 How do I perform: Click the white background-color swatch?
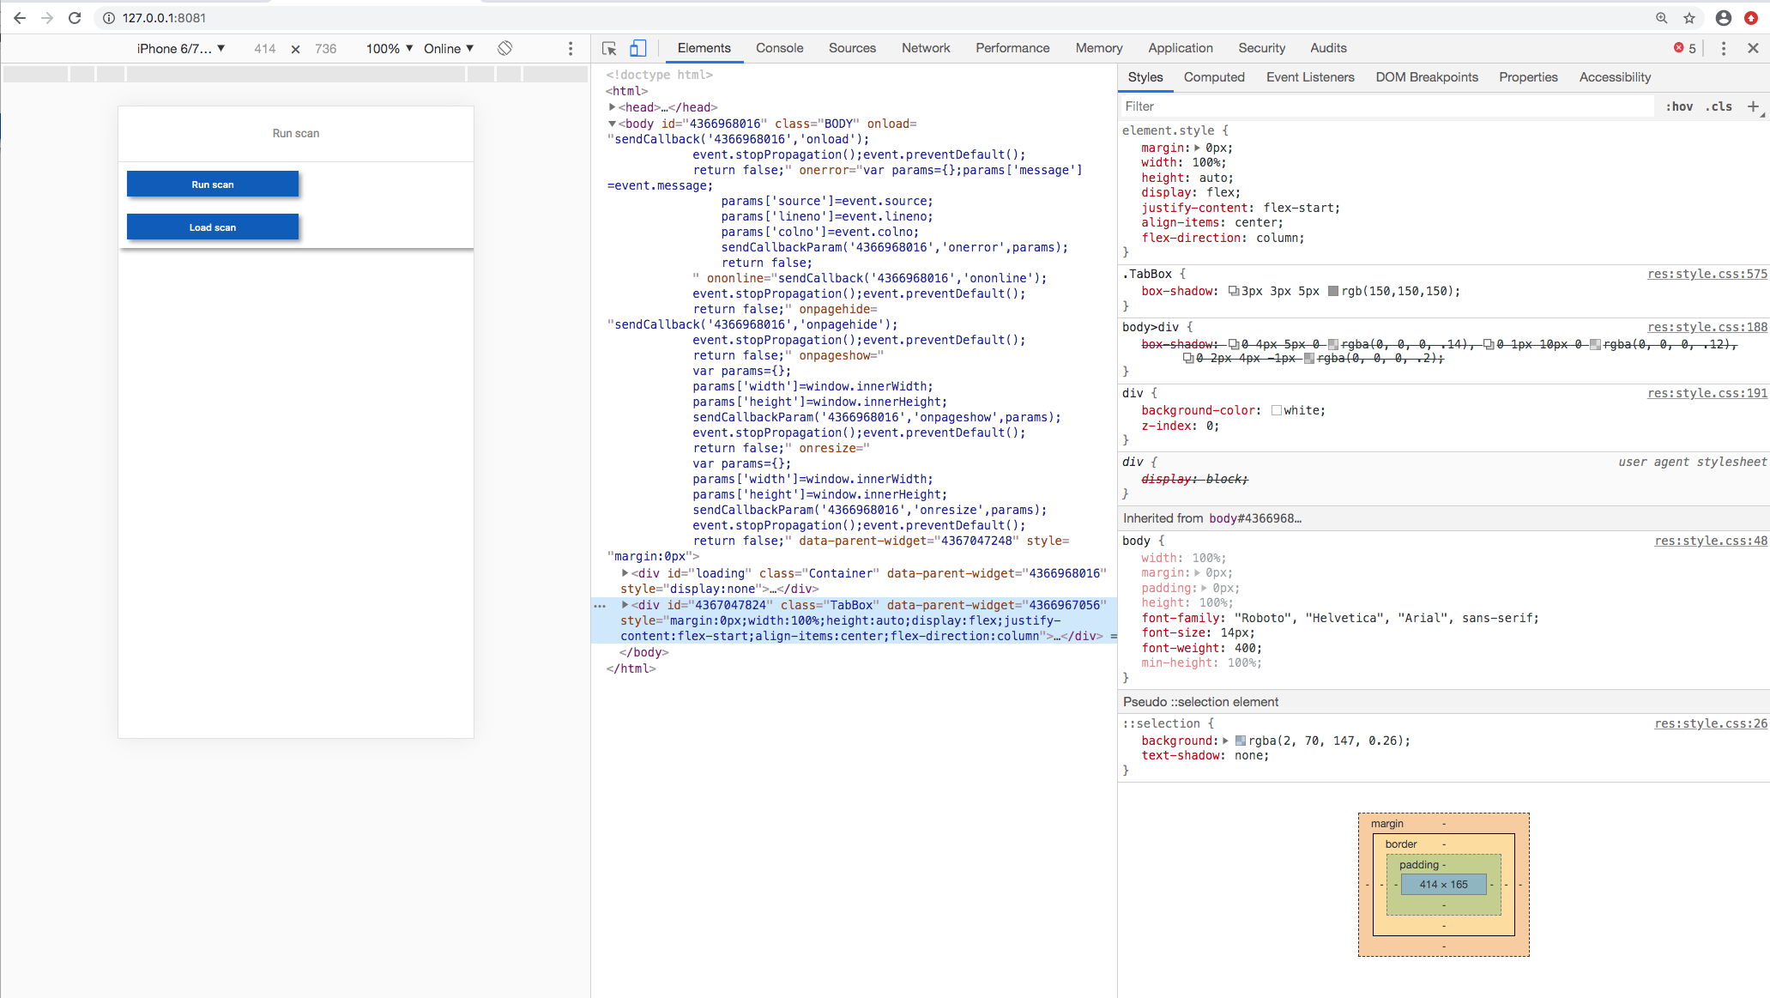pos(1278,409)
